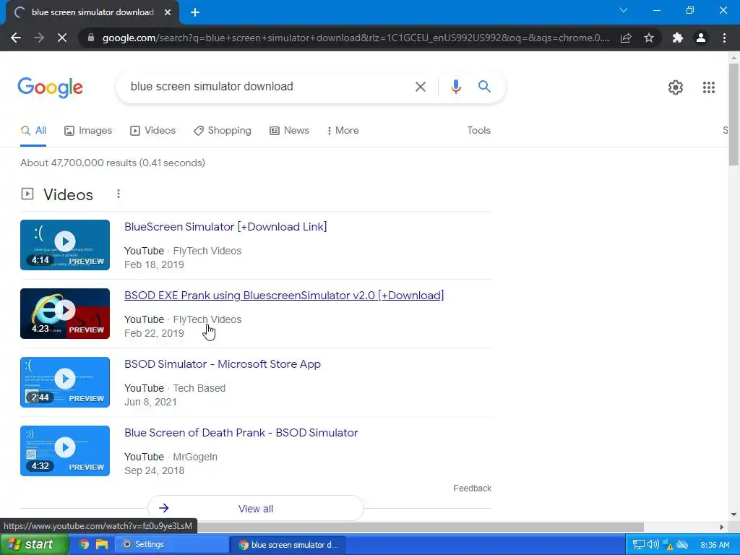Viewport: 740px width, 555px height.
Task: Open the Chrome profile avatar icon
Action: click(701, 38)
